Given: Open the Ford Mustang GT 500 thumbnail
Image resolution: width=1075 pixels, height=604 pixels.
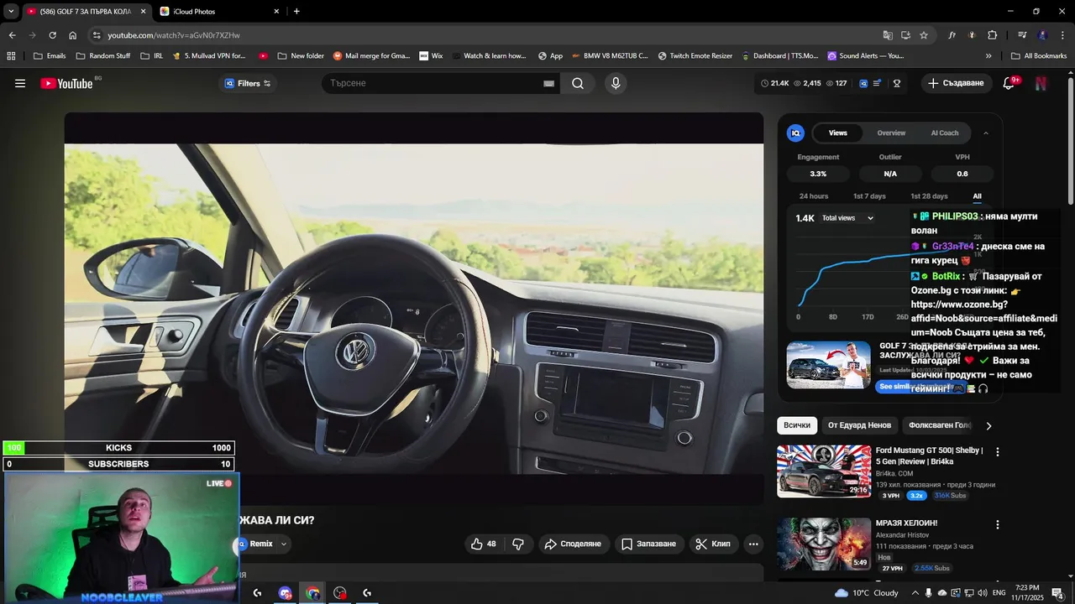Looking at the screenshot, I should 824,471.
